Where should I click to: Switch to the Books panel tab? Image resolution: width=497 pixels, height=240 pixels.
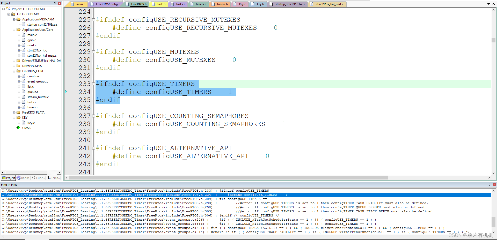[23, 178]
